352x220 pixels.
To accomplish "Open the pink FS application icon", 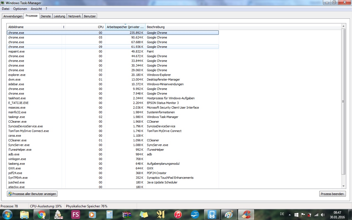I will (x=75, y=215).
